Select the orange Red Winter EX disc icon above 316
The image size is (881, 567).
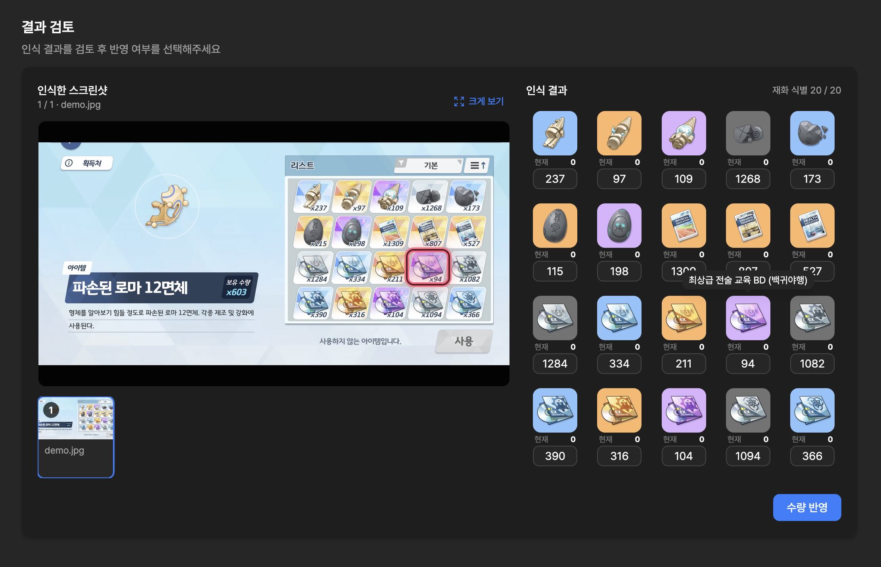(x=619, y=410)
